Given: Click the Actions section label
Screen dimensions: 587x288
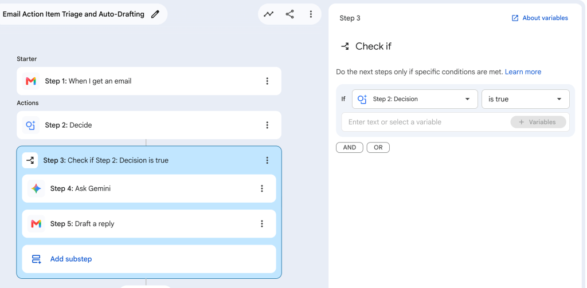Looking at the screenshot, I should [x=28, y=103].
